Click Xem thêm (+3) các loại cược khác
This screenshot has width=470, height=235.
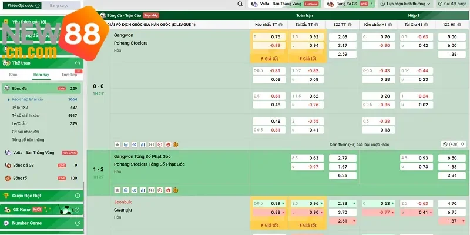coord(359,144)
